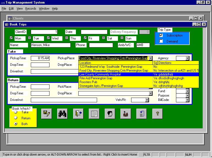Toggle the Sun checkbox

tap(122, 38)
